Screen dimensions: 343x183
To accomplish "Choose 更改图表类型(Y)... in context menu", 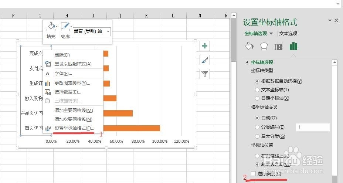I will tap(72, 83).
